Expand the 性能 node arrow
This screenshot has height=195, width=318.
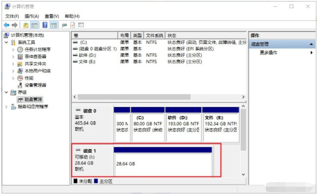click(x=13, y=78)
